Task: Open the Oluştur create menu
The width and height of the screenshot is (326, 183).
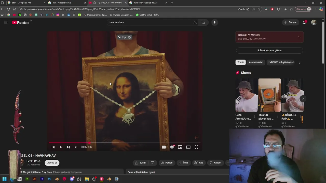Action: coord(290,22)
